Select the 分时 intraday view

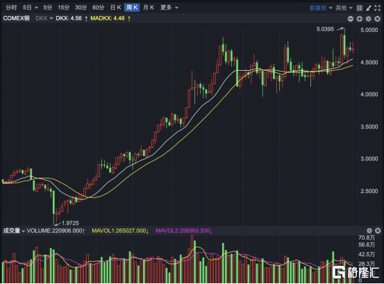pos(11,8)
